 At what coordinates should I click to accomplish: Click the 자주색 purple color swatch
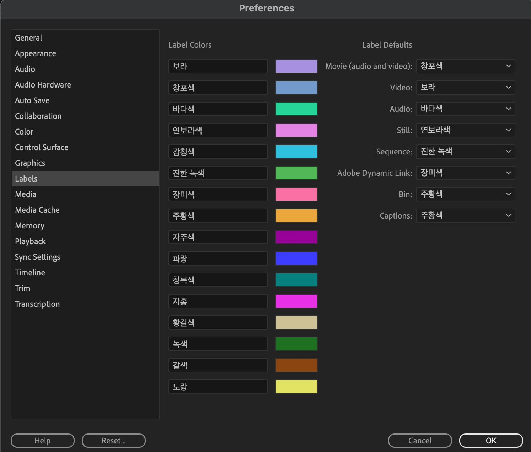296,237
